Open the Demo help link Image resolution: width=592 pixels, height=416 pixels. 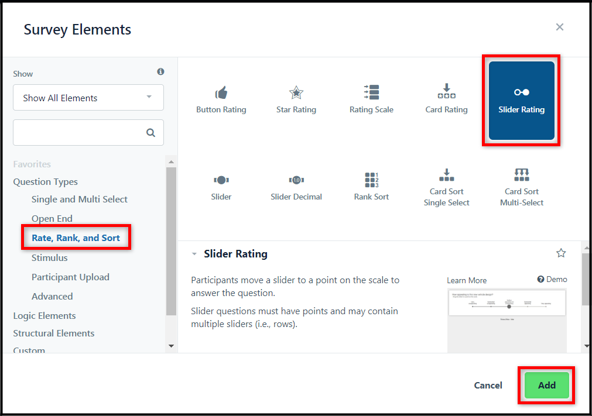552,279
